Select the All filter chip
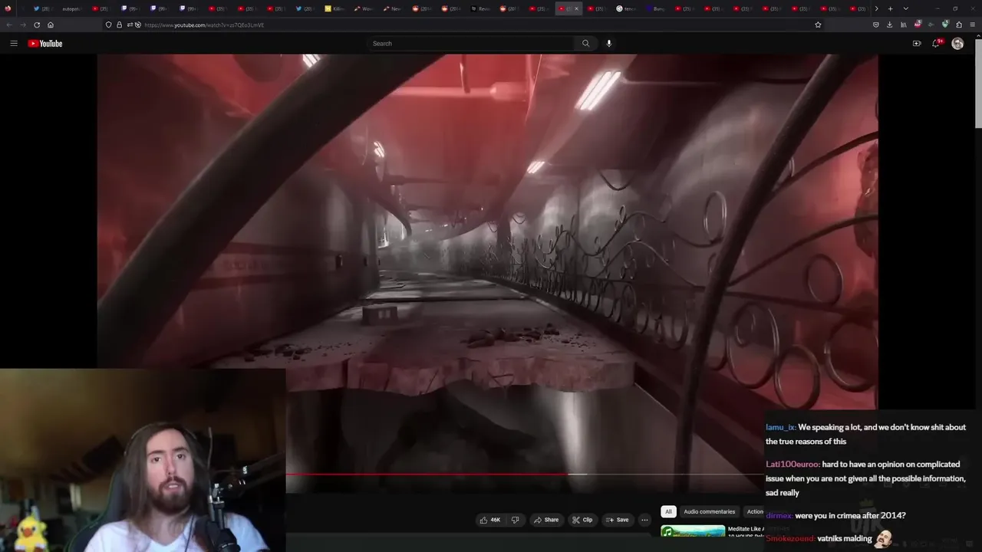 point(668,511)
